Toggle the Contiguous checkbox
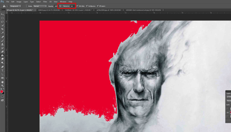Screen dimensions: 231x132 coord(87,6)
